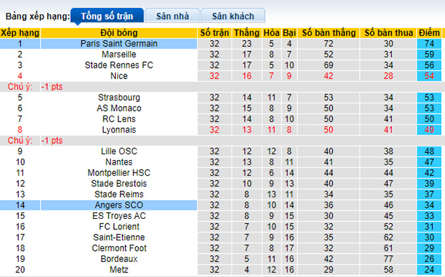Click the Xếp hạng column header
The height and width of the screenshot is (277, 445).
tap(20, 33)
